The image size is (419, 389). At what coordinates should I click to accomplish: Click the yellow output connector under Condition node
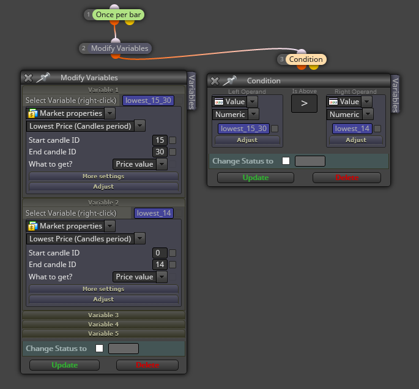pyautogui.click(x=314, y=67)
